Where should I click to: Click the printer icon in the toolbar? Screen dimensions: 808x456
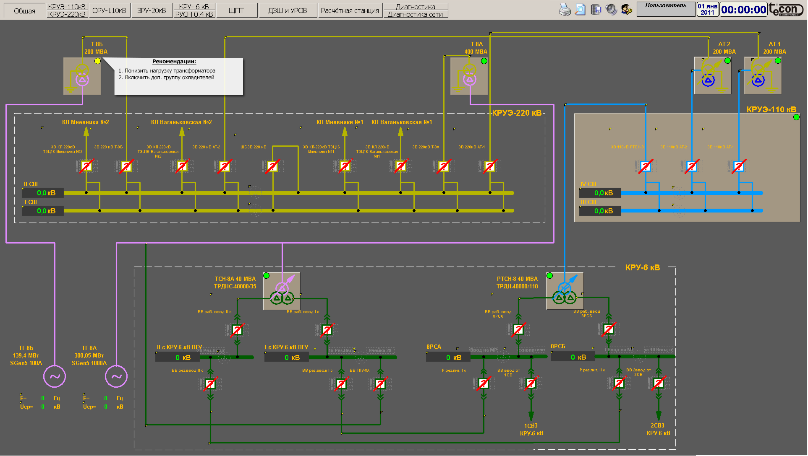coord(565,10)
